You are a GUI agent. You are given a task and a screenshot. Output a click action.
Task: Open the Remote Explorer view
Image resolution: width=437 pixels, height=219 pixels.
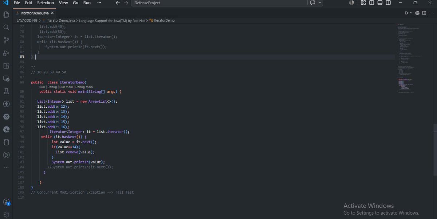[6, 79]
